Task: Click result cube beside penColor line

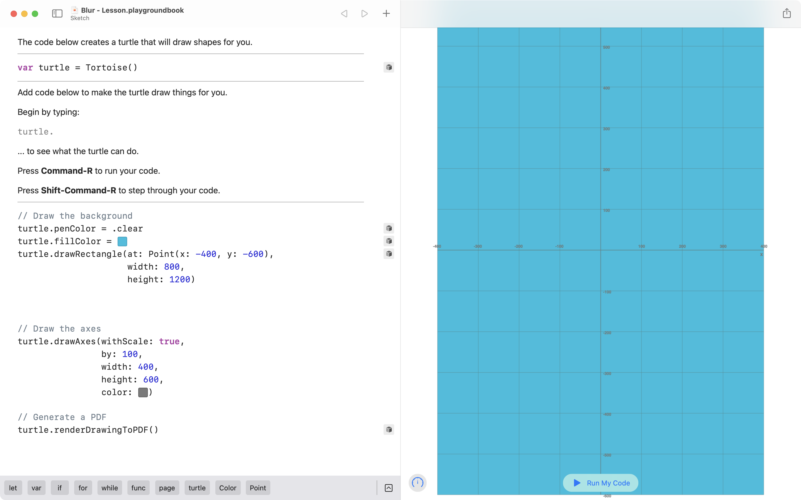Action: 389,228
